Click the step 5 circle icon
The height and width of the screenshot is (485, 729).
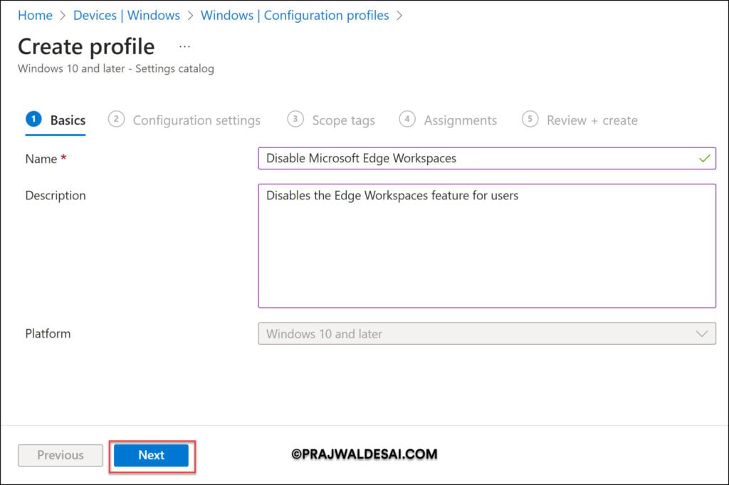point(530,119)
